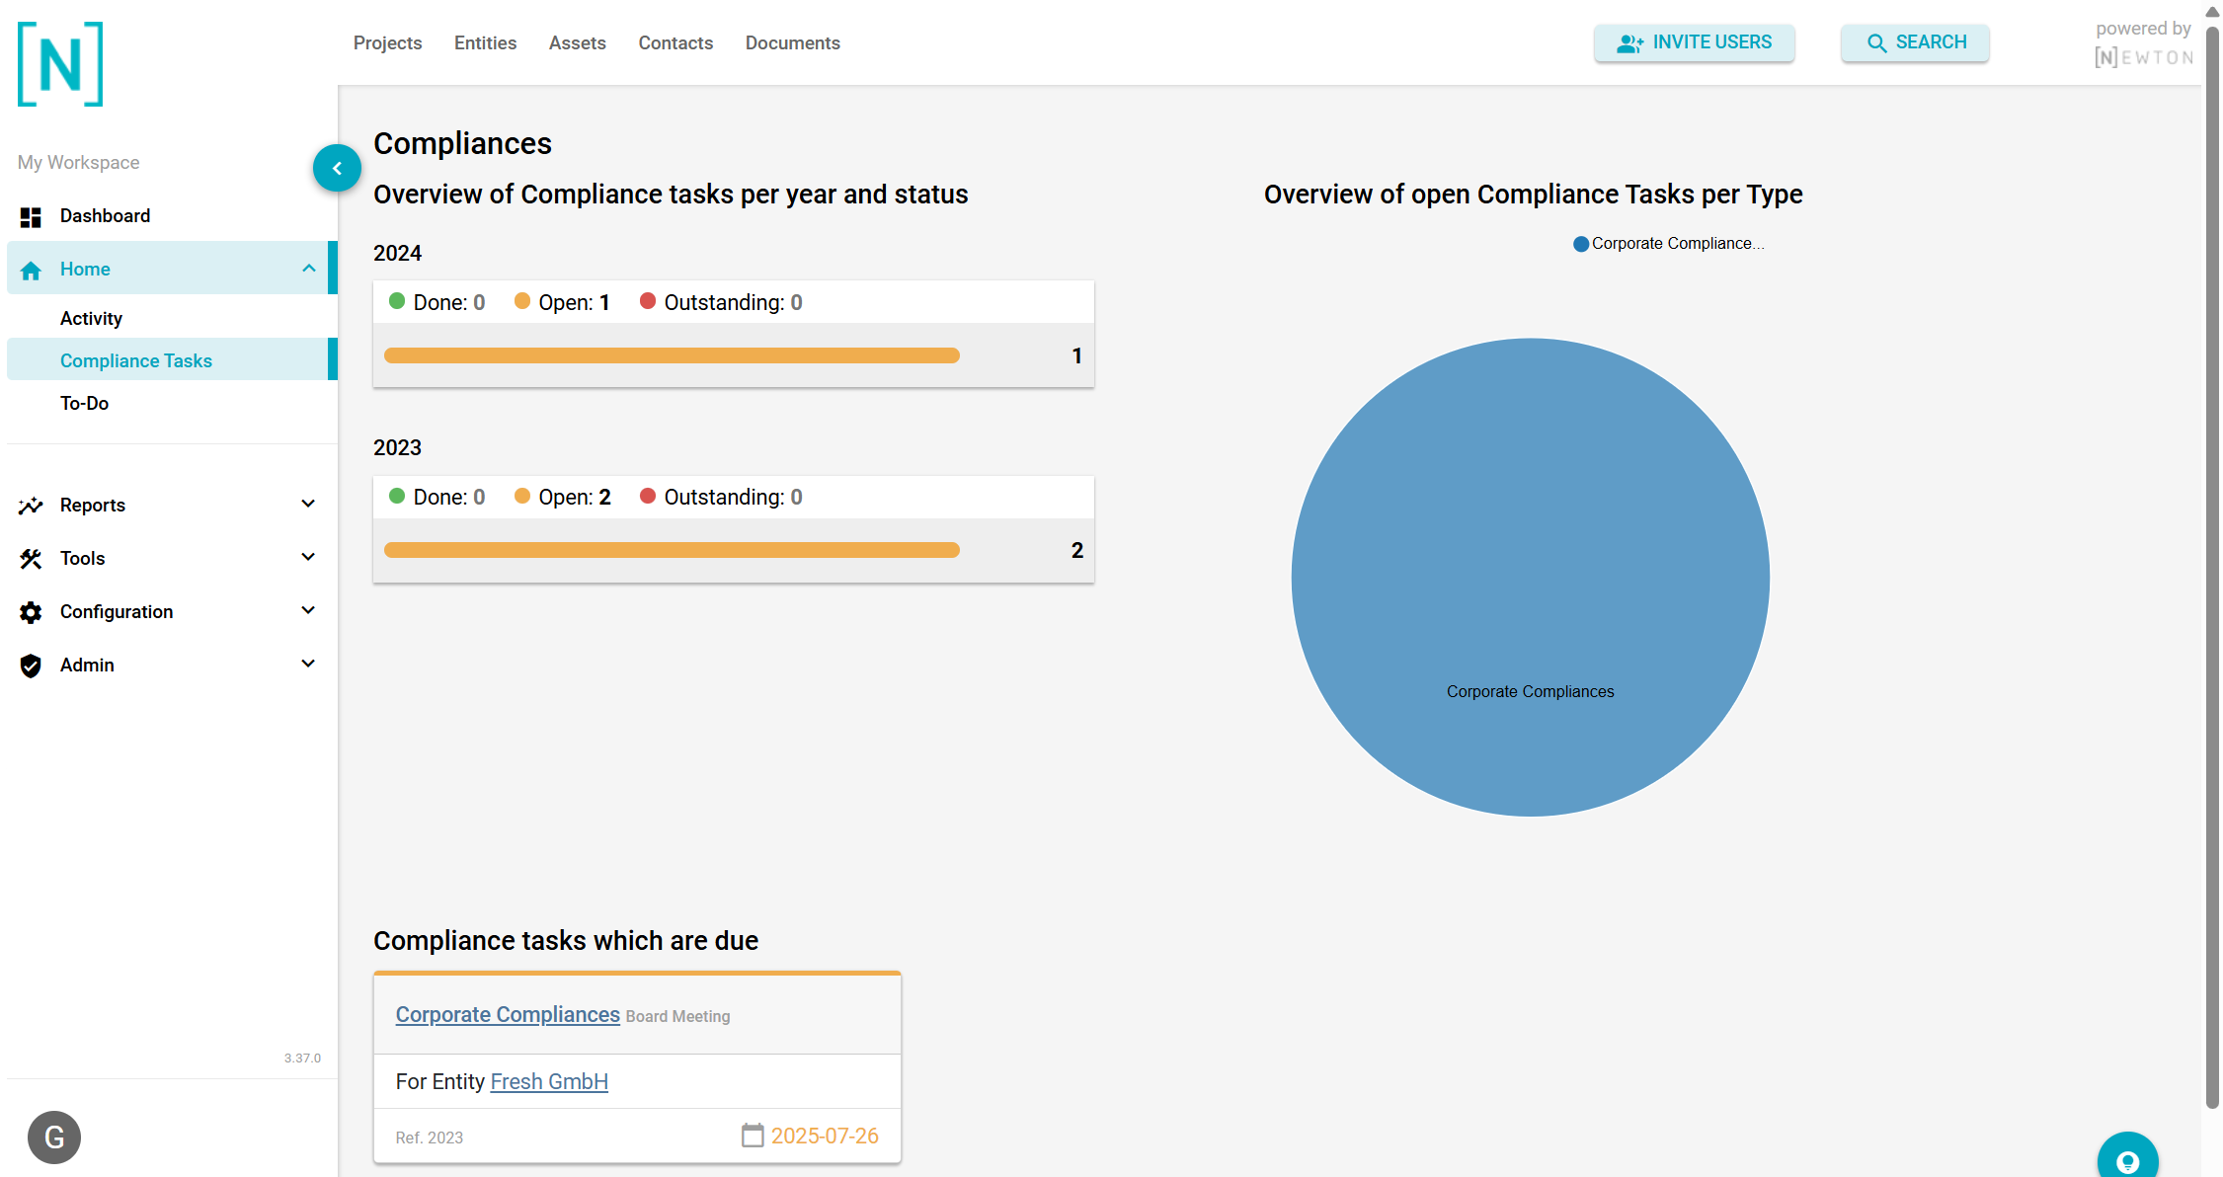The width and height of the screenshot is (2223, 1177).
Task: Open the Contacts menu
Action: [675, 43]
